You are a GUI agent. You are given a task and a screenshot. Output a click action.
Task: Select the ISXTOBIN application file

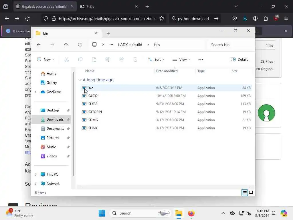167,112
